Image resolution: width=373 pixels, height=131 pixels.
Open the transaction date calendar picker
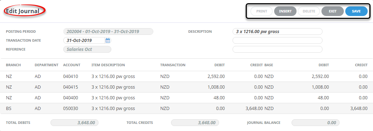point(108,41)
